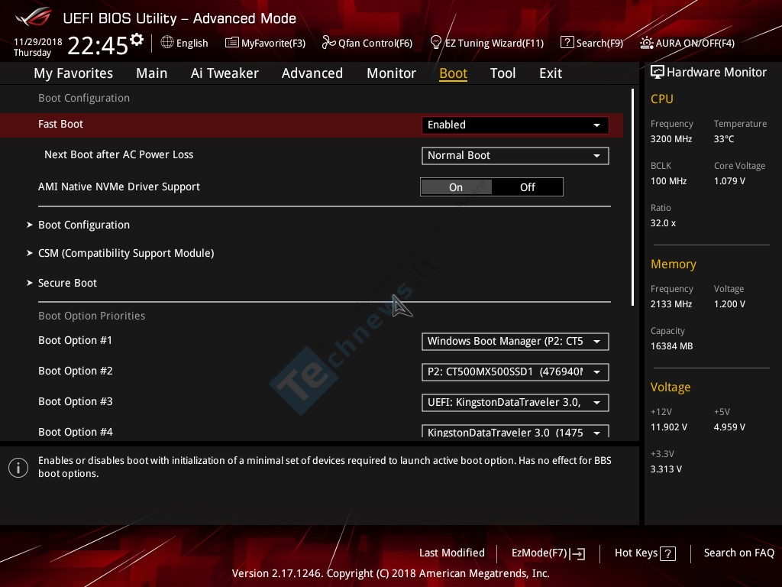
Task: Switch AMI Native NVMe Driver Support to Off
Action: 527,187
